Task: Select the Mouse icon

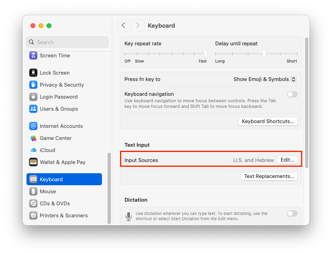Action: point(33,191)
